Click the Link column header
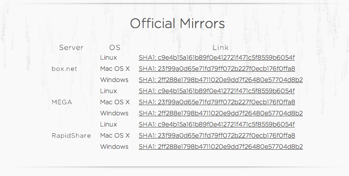 click(221, 48)
